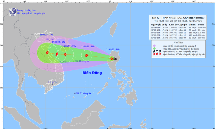Viewport: 215px width, 129px height.
Task: Click the 'Vĩ độ' column header
Action: pyautogui.click(x=165, y=25)
